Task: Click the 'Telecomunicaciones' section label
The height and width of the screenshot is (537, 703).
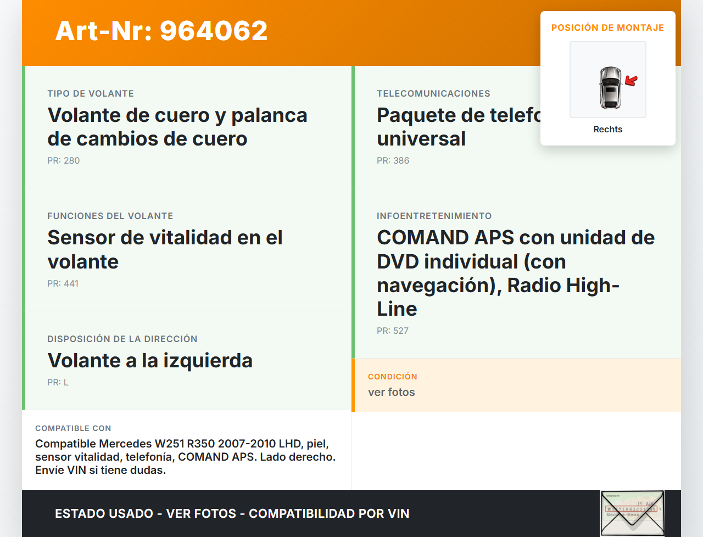Action: (x=433, y=93)
